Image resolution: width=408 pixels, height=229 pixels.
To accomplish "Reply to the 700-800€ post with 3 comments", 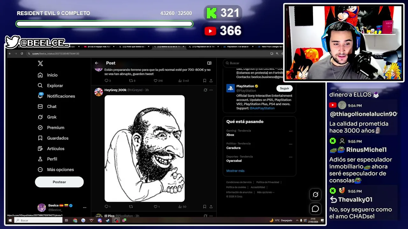I will [x=108, y=81].
